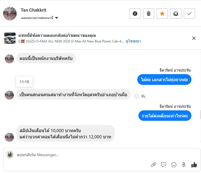Mark conversation done with checkmark button
The image size is (201, 174).
189,14
